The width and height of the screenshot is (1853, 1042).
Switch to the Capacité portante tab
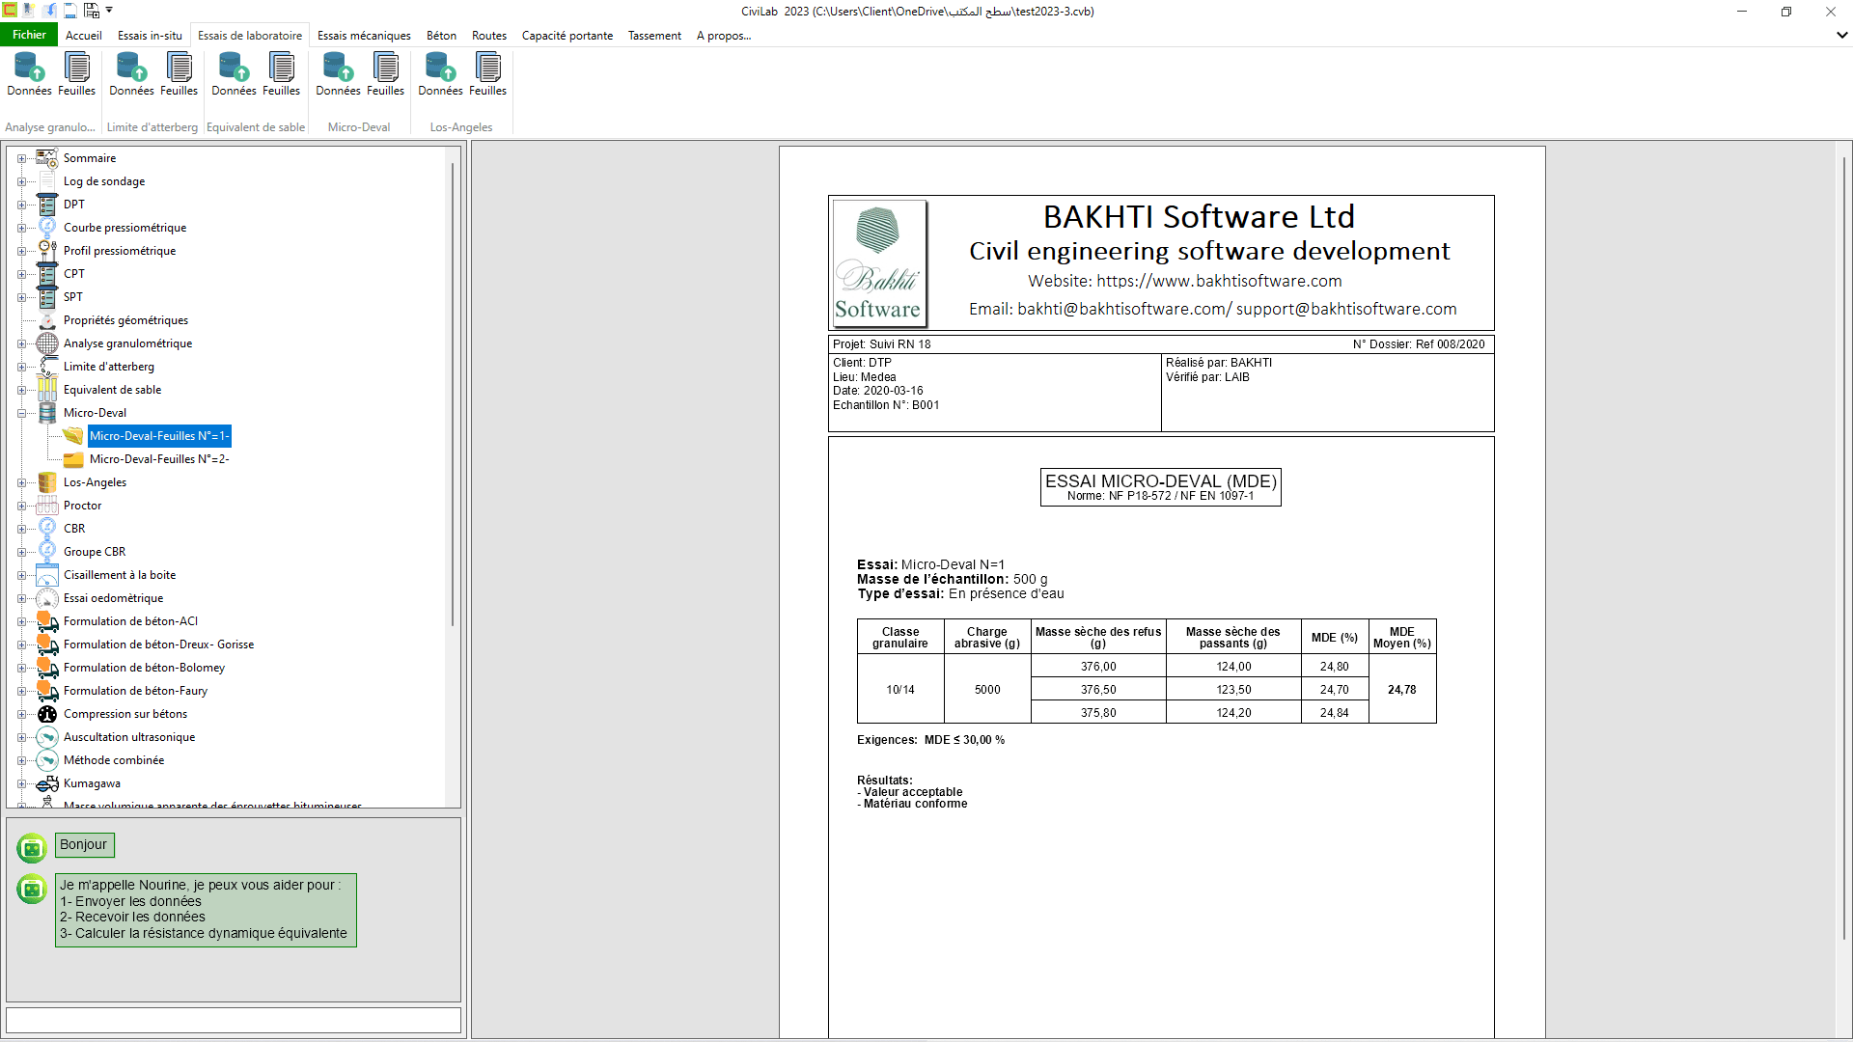point(567,36)
